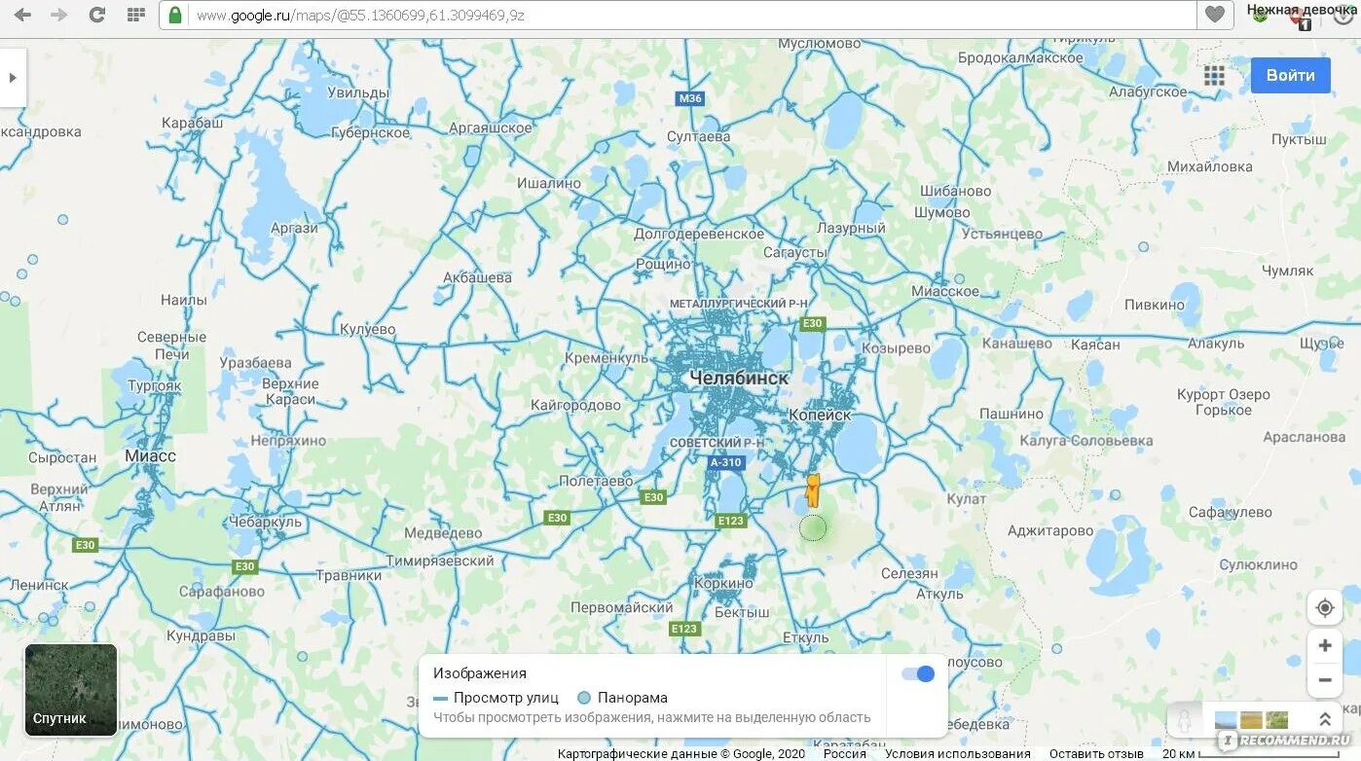Click the Чебаркуль town label

266,522
